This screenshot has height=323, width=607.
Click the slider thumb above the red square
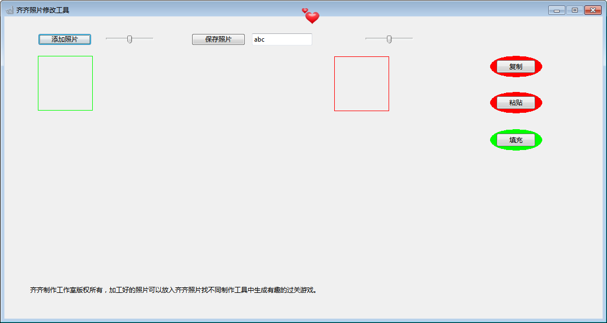[389, 39]
